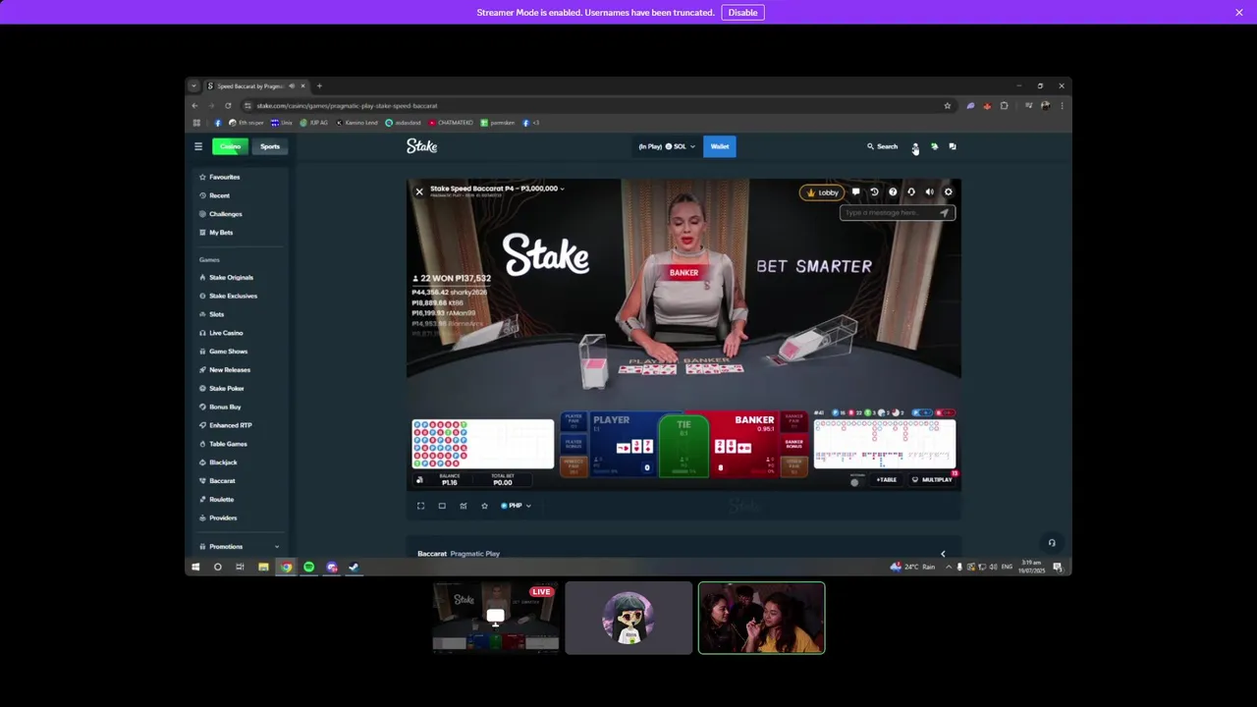Screen dimensions: 1257x707
Task: Open Chrome tab search dropdown arrow
Action: (x=193, y=86)
